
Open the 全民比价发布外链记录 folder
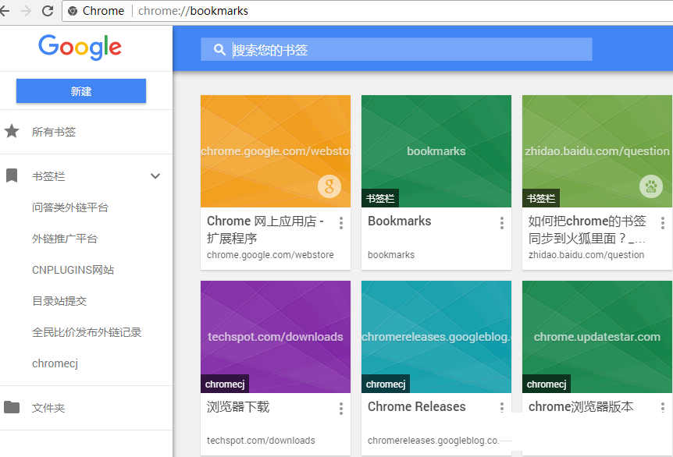point(87,332)
